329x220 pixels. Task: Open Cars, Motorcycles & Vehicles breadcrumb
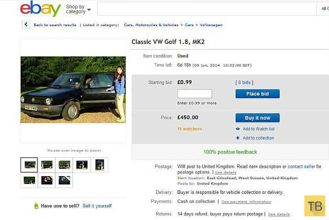[151, 25]
